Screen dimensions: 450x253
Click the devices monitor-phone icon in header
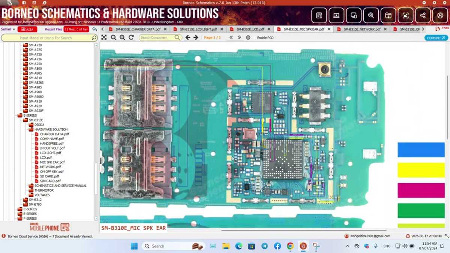coord(354,16)
